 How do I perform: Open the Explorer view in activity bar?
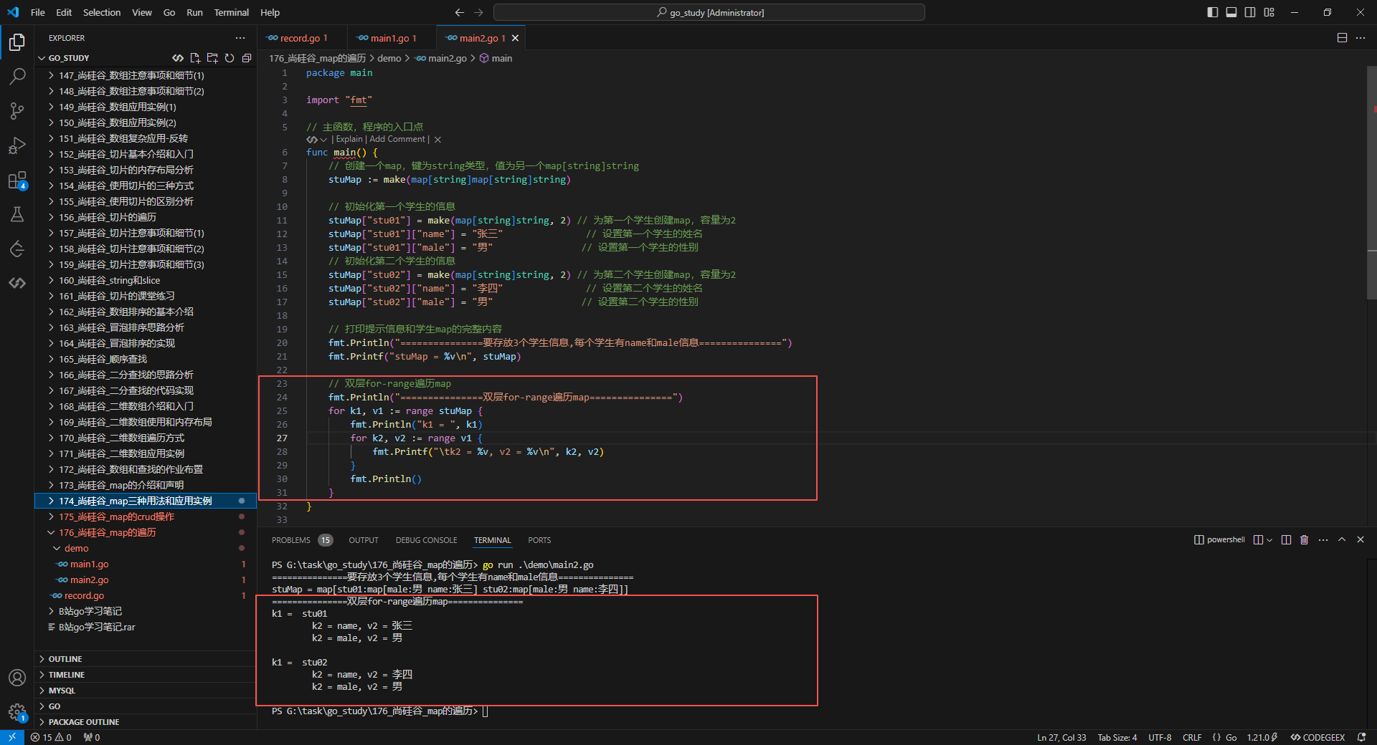coord(17,42)
